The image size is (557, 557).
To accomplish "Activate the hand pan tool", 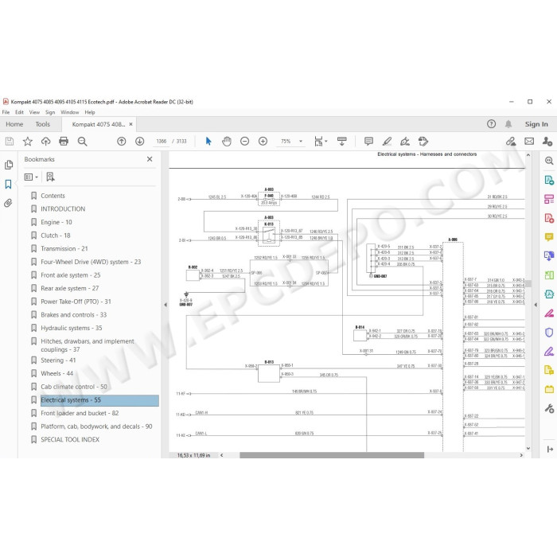I will [x=227, y=142].
